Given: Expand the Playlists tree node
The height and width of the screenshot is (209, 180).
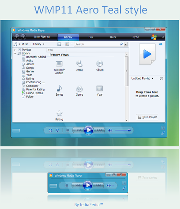Looking at the screenshot, I should tap(15, 50).
